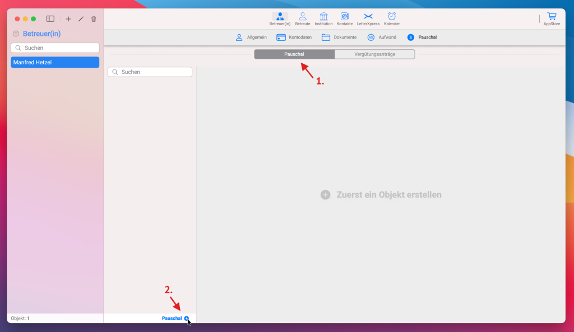
Task: Click Objekt: 1 status text
Action: click(x=20, y=318)
